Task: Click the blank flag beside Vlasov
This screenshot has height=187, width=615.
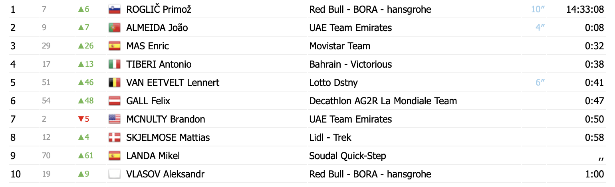Action: click(115, 174)
